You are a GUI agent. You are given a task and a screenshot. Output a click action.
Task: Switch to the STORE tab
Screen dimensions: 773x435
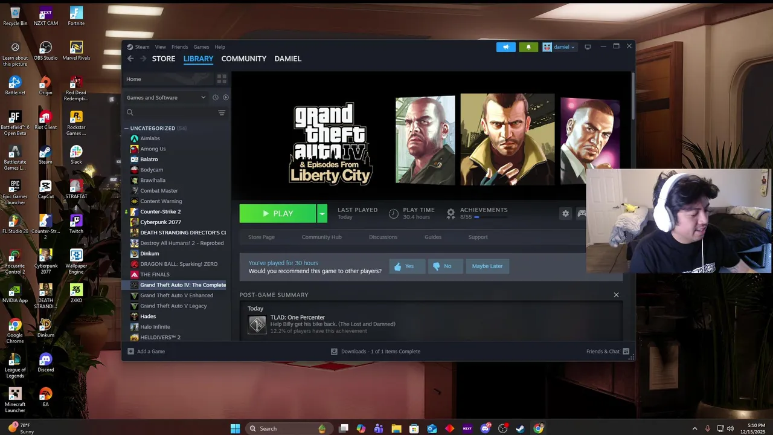point(164,59)
